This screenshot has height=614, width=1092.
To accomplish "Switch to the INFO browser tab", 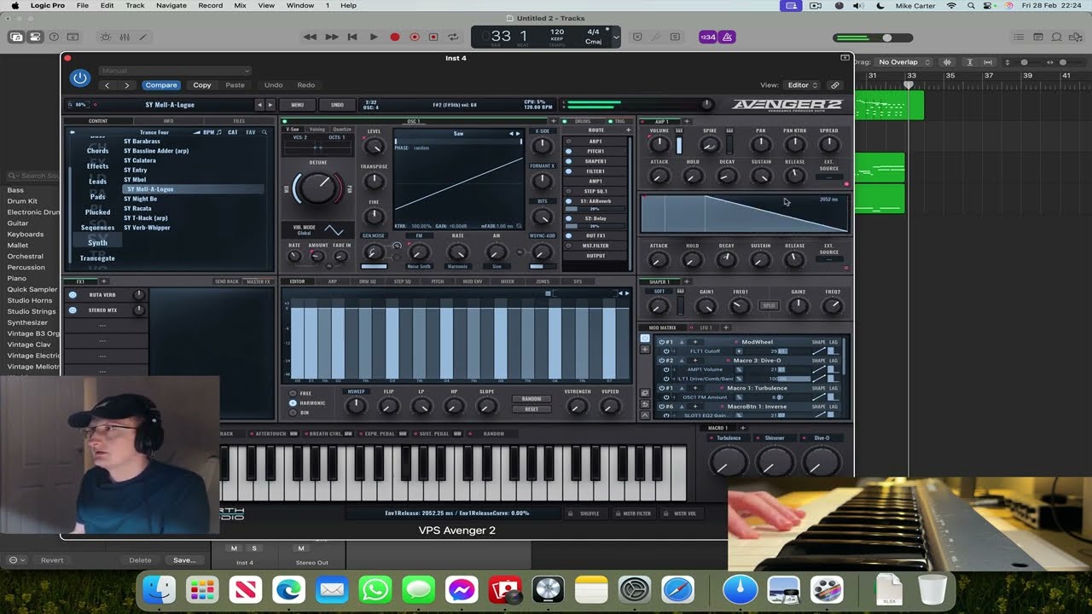I will tap(168, 121).
